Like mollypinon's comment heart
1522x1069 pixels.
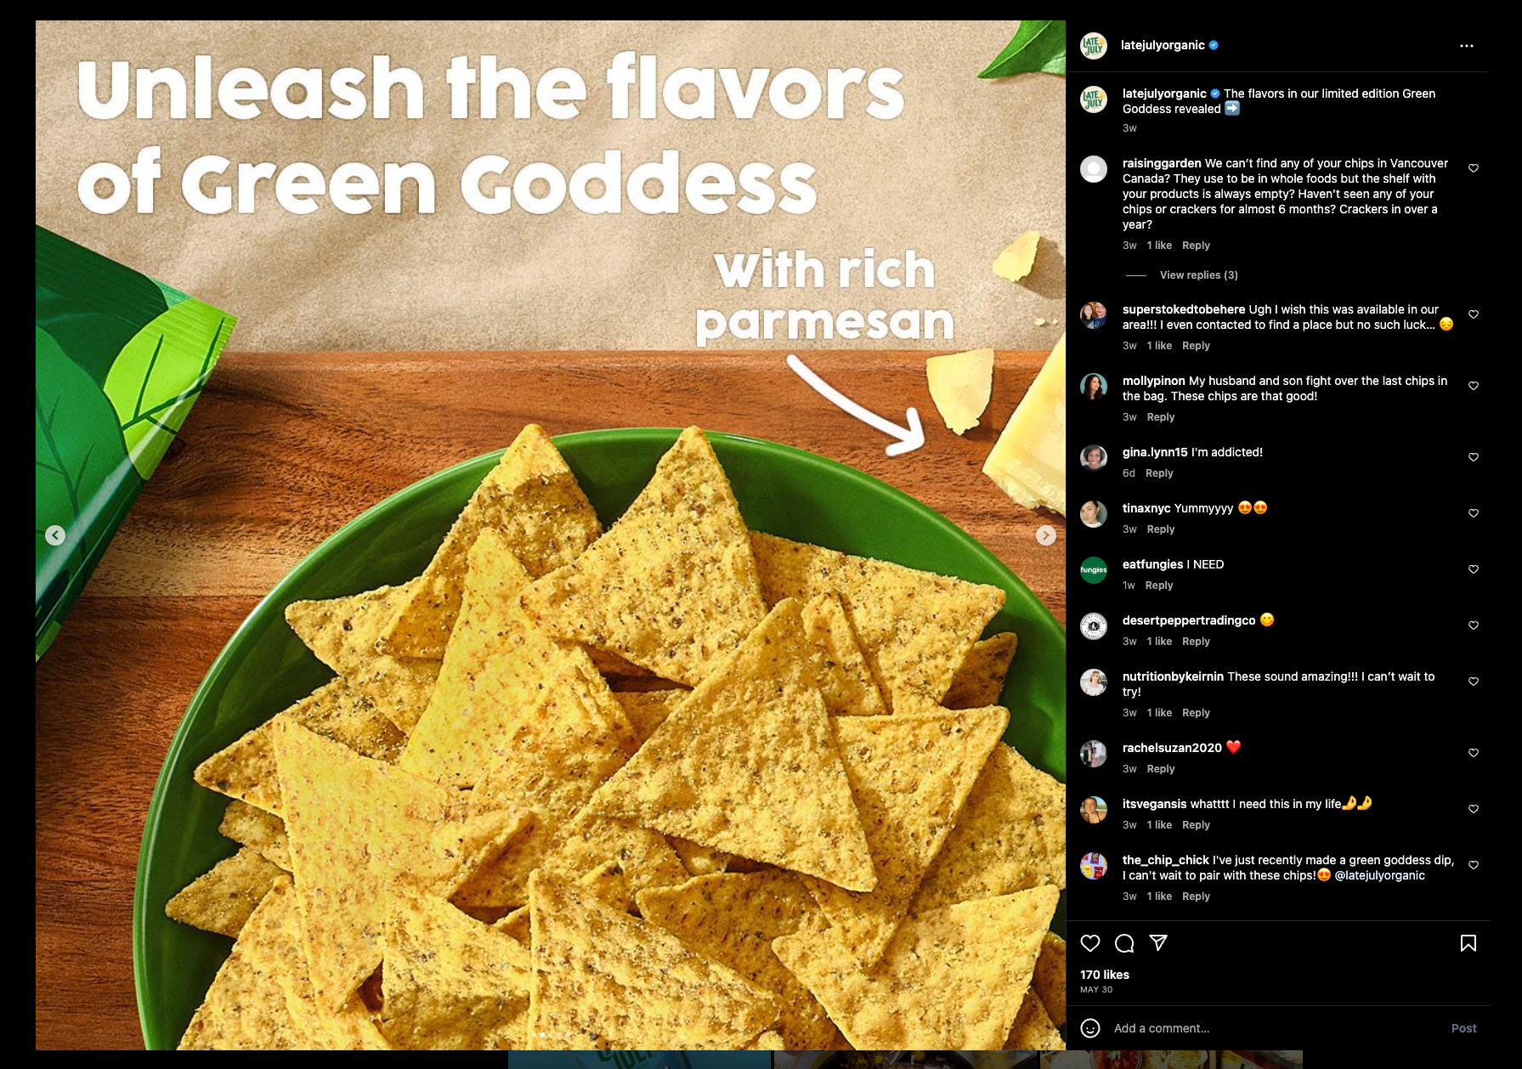[x=1474, y=386]
